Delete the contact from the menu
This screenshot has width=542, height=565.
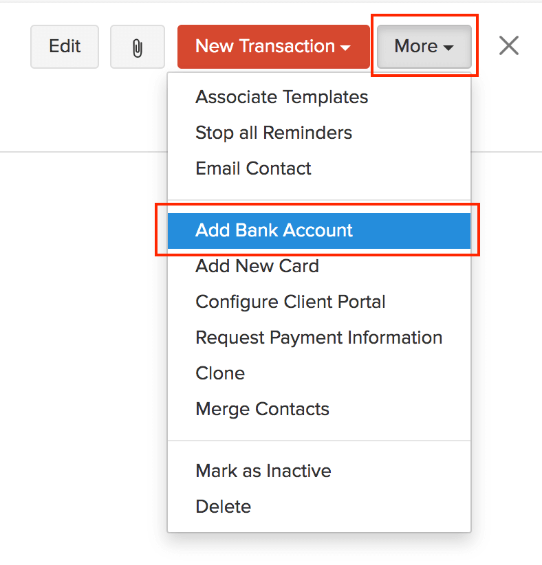(x=223, y=507)
